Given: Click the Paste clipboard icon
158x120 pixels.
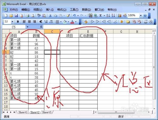Looking at the screenshot, I should 61,16.
